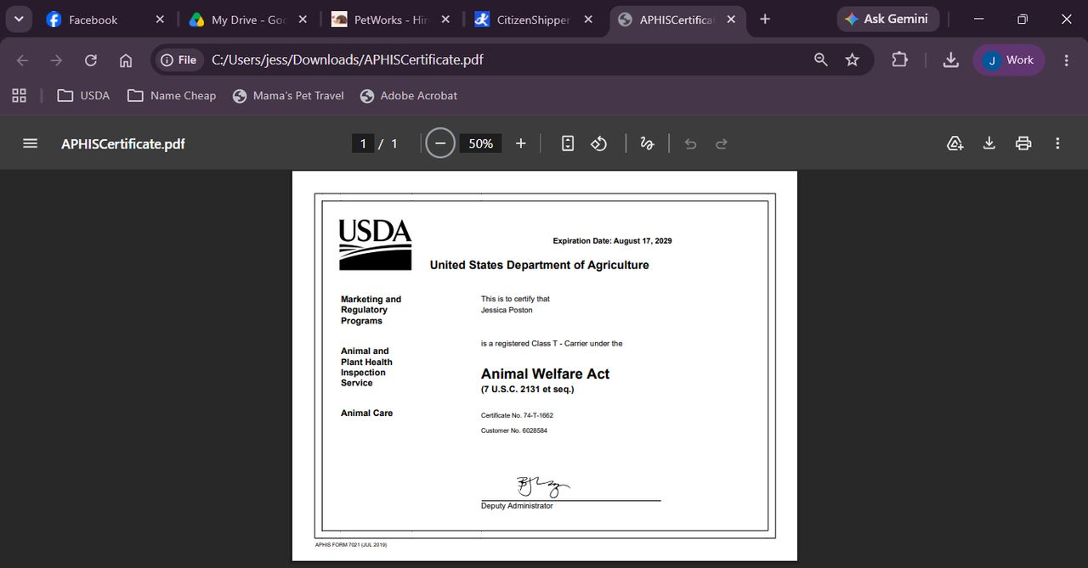Select the Draw annotation tool

point(647,143)
